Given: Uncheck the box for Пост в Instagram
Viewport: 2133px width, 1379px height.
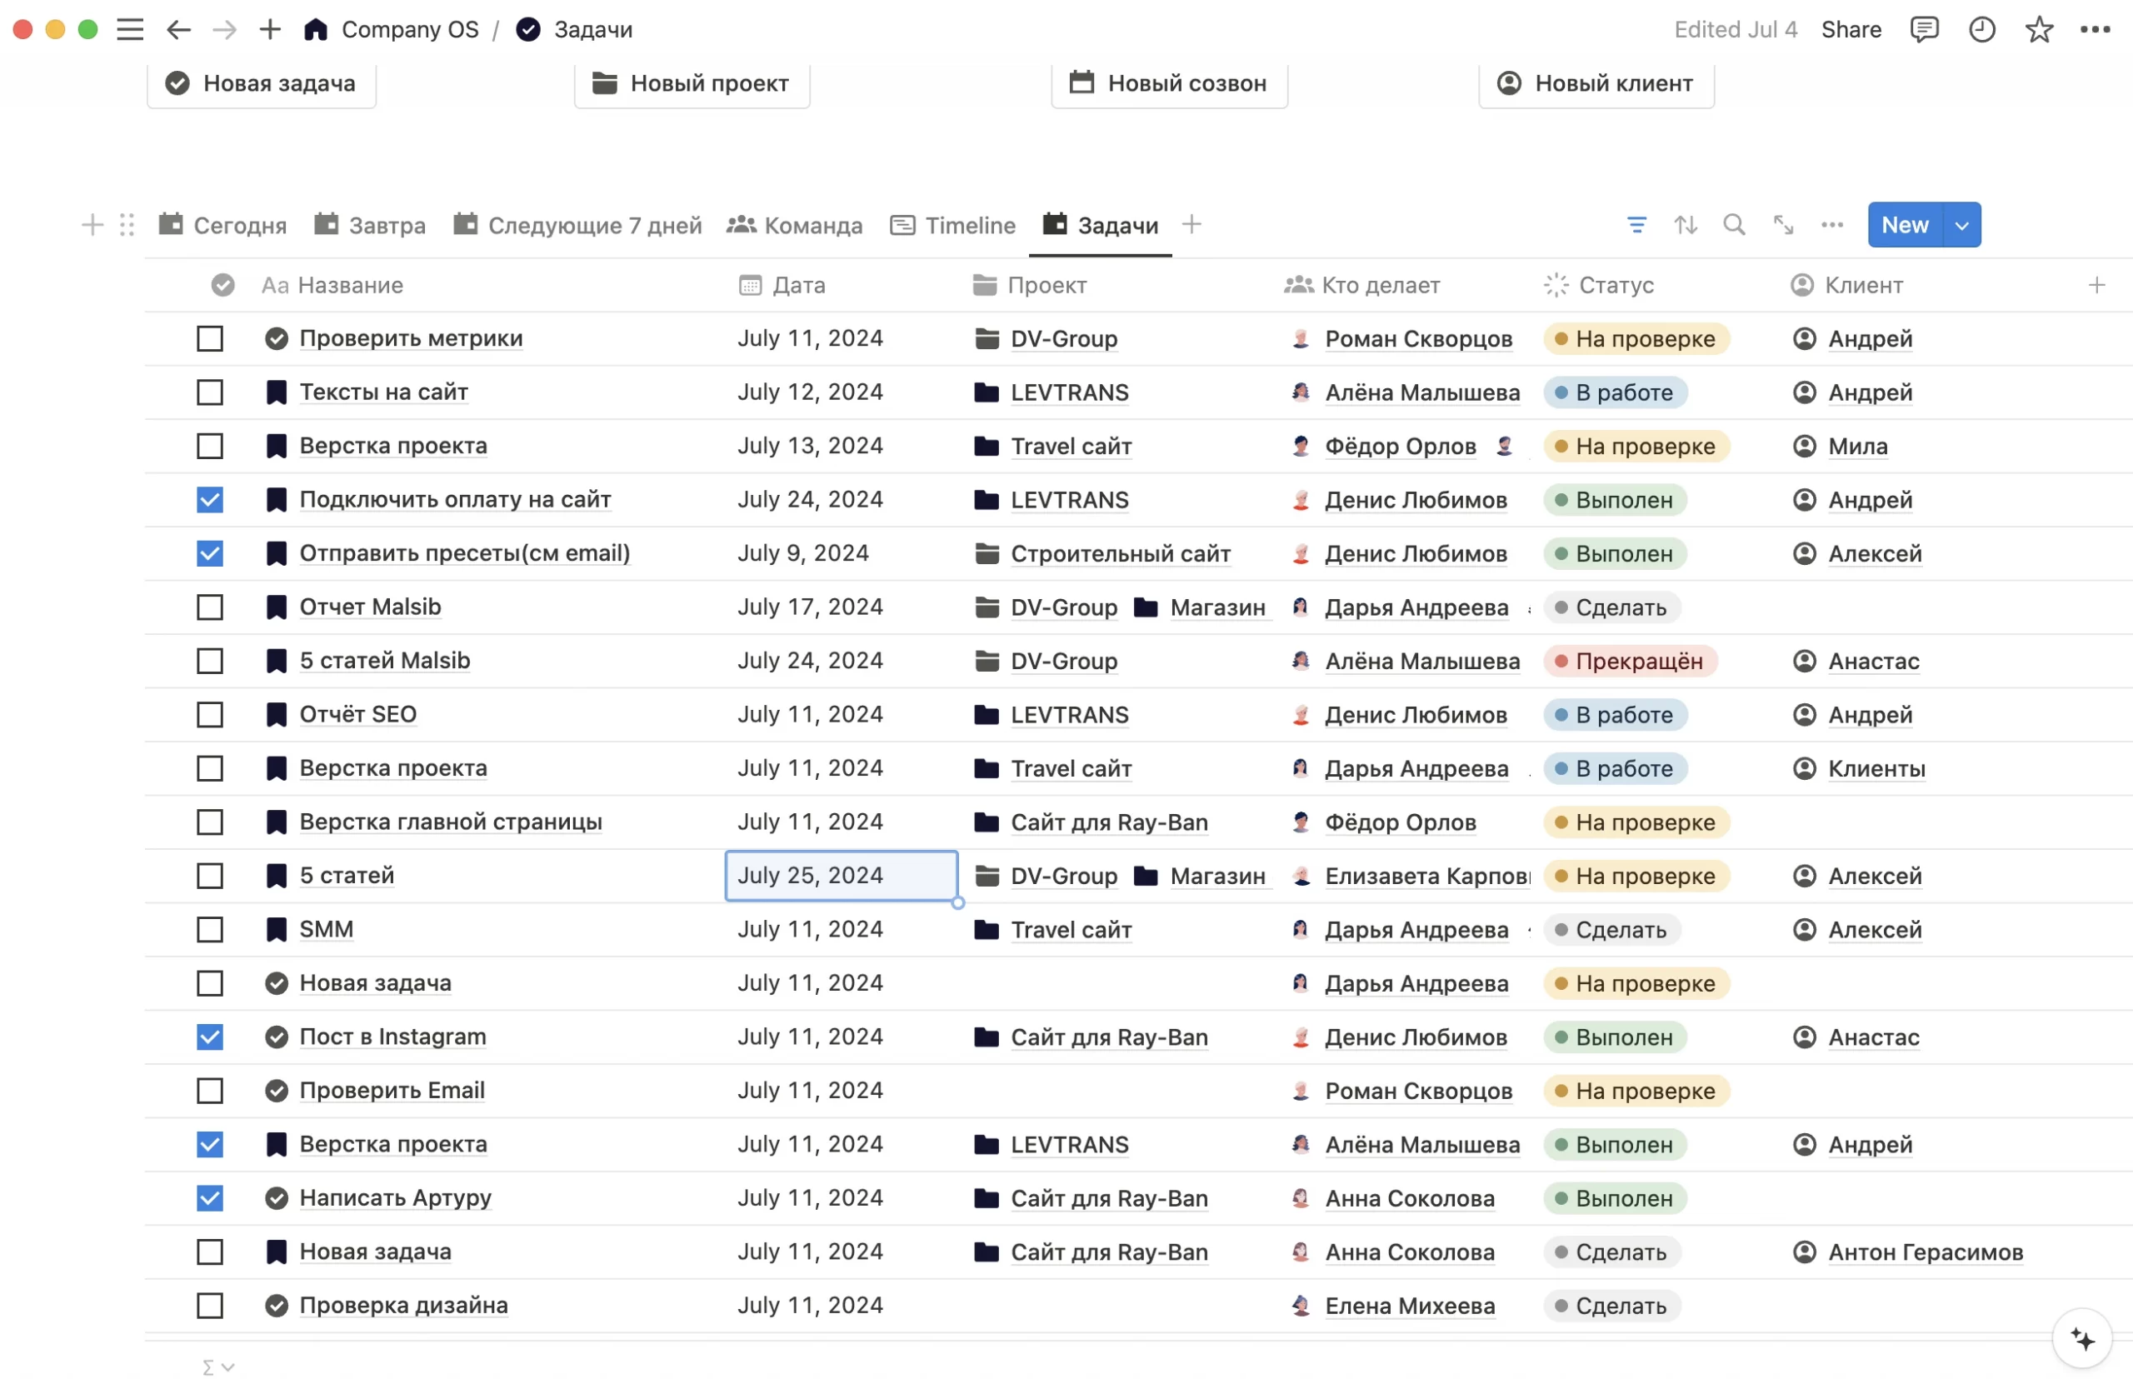Looking at the screenshot, I should [209, 1037].
